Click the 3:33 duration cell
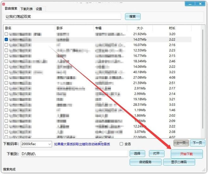 [172, 104]
